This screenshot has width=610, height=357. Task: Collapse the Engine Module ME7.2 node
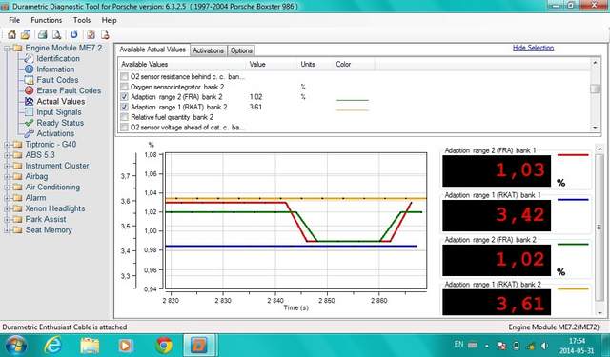point(7,49)
